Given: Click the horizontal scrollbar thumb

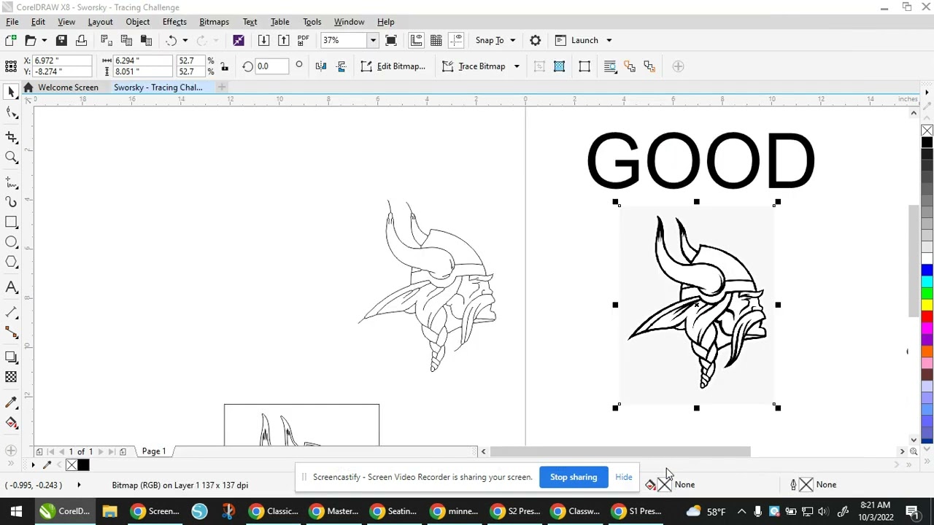Looking at the screenshot, I should 620,451.
